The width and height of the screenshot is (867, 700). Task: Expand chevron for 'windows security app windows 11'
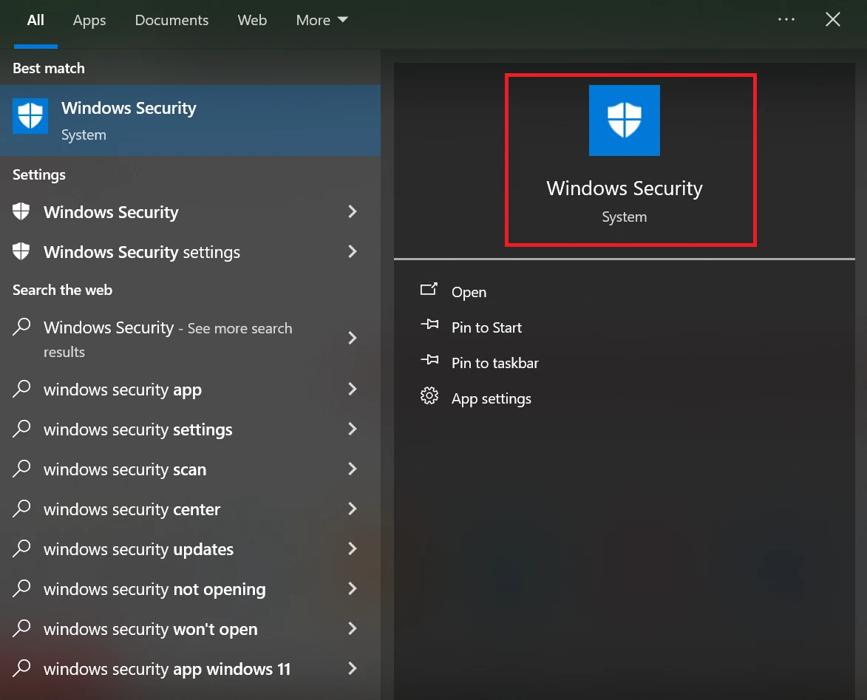click(353, 668)
